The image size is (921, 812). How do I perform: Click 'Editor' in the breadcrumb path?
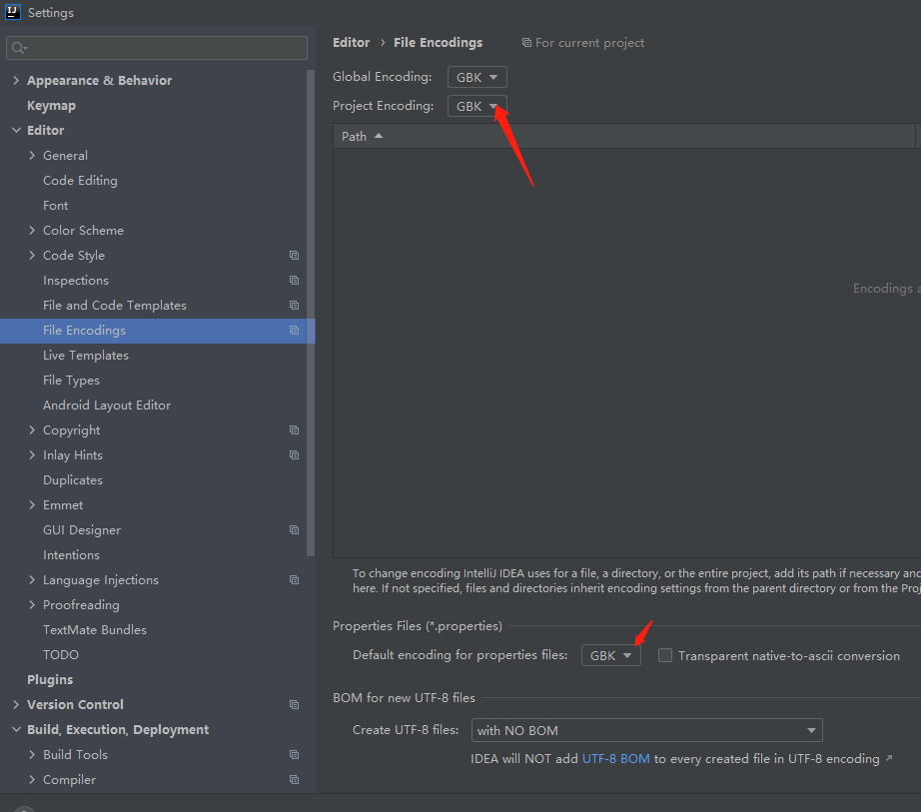(x=351, y=42)
